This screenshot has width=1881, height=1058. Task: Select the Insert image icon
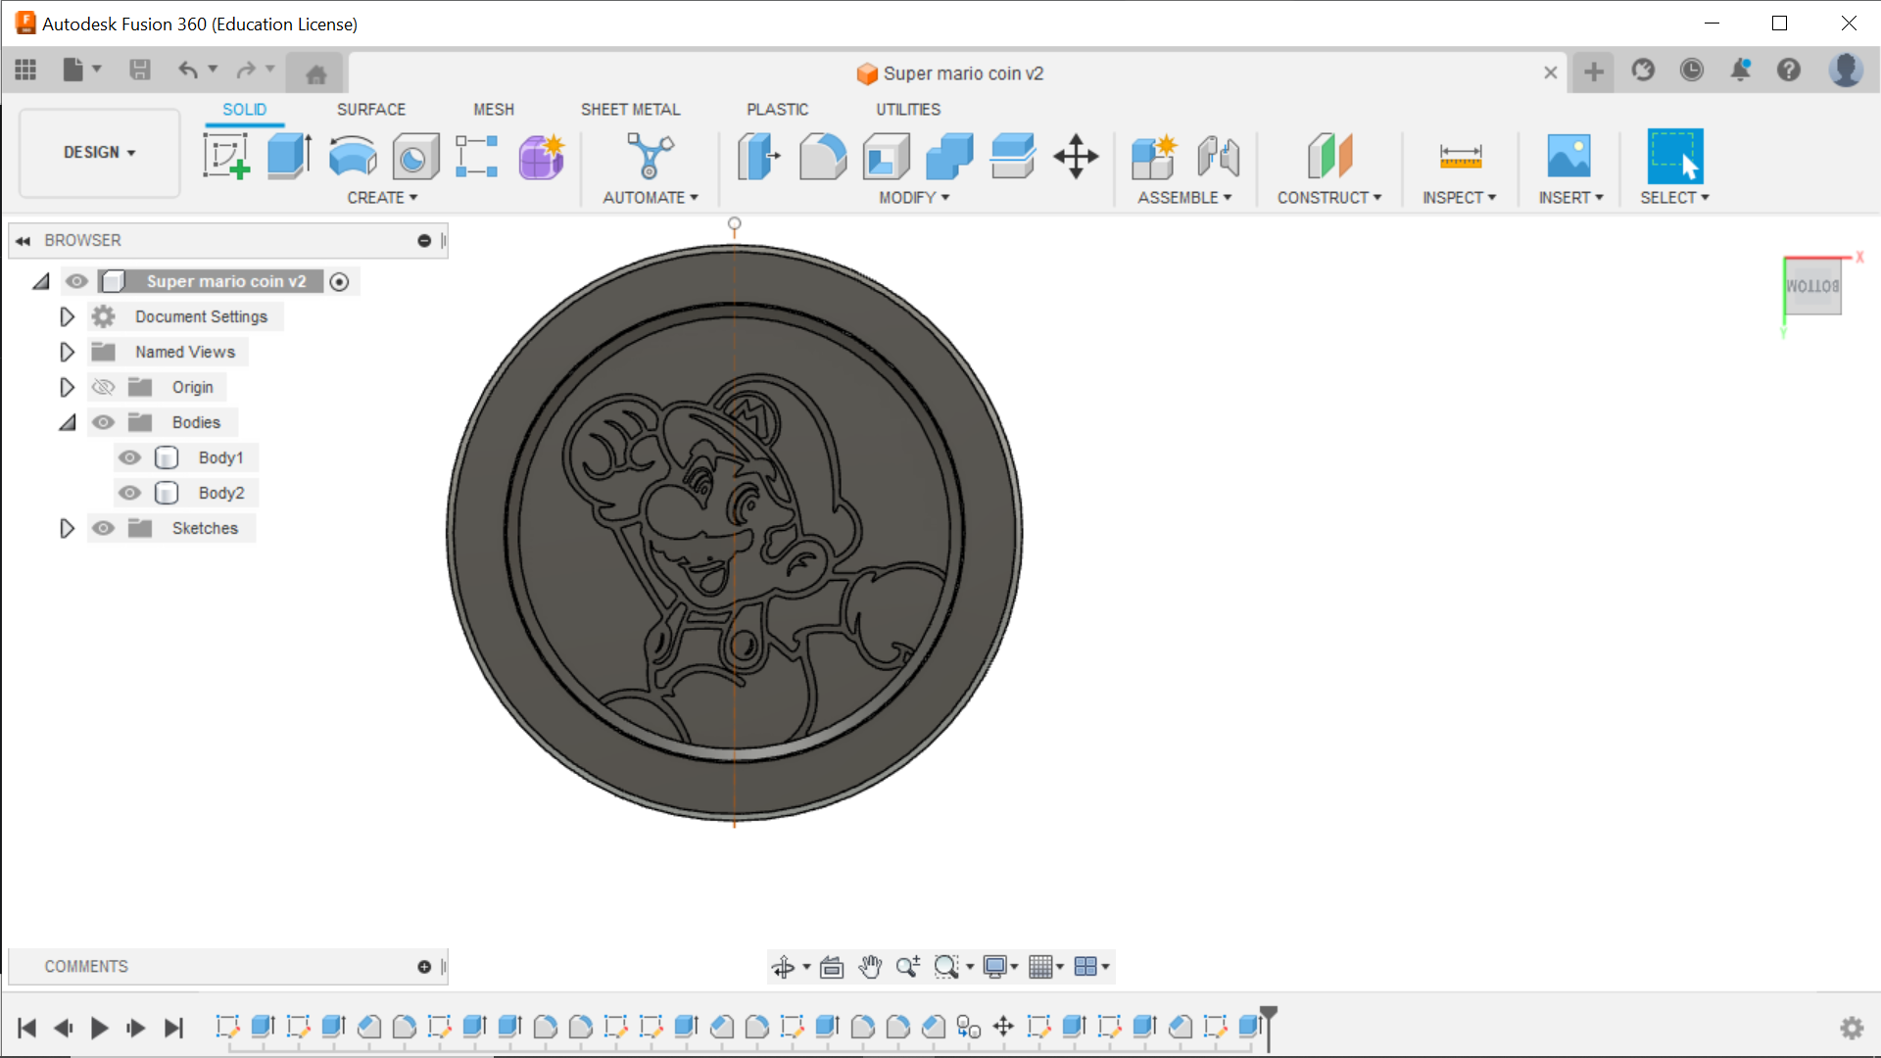click(1568, 157)
